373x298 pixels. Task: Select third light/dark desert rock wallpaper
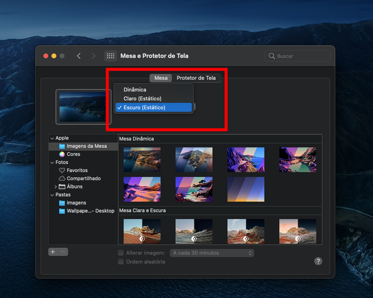point(246,231)
